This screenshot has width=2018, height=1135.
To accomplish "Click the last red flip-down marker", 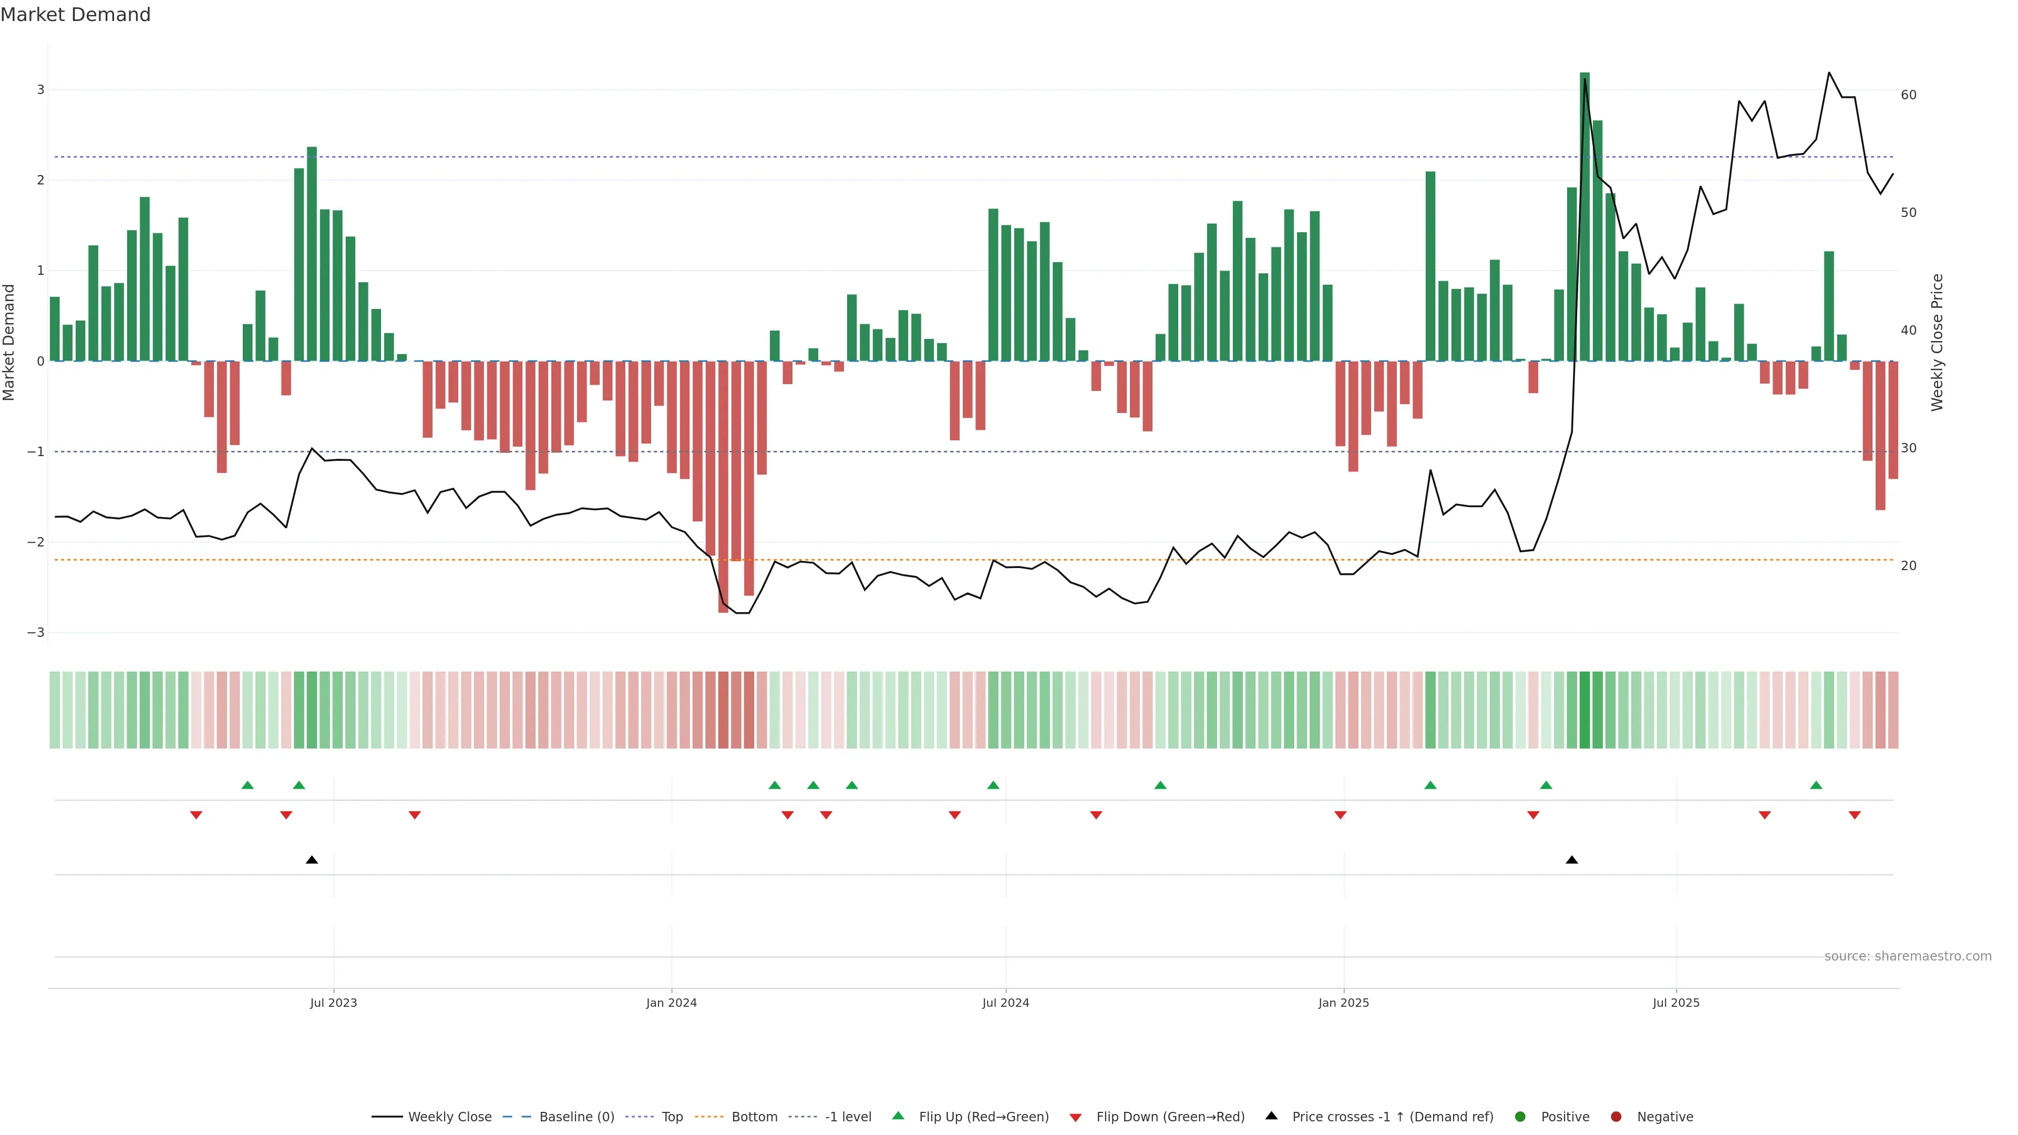I will pyautogui.click(x=1854, y=816).
